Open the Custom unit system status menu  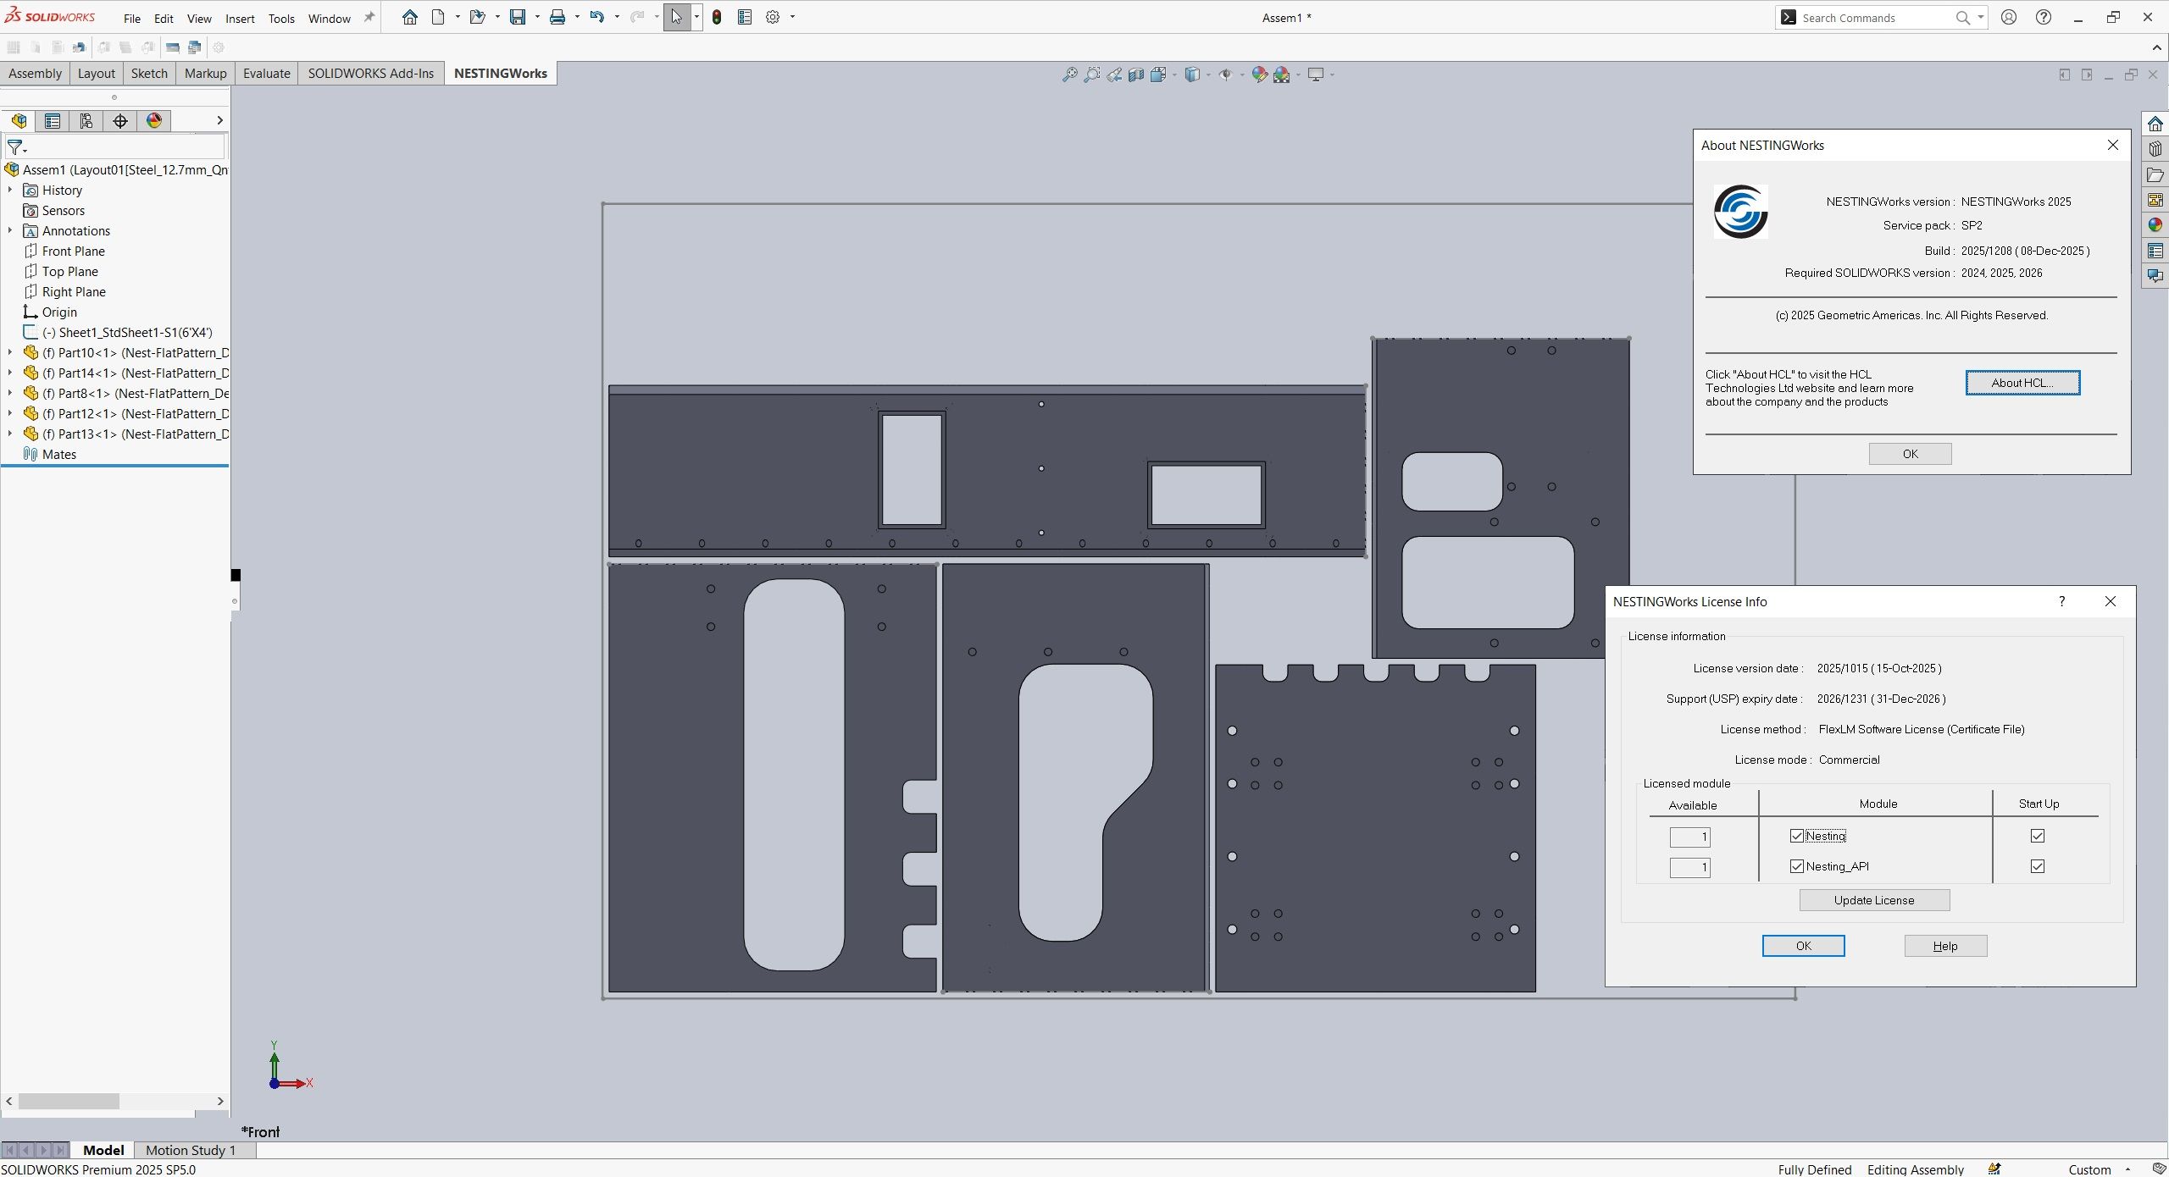(2099, 1169)
